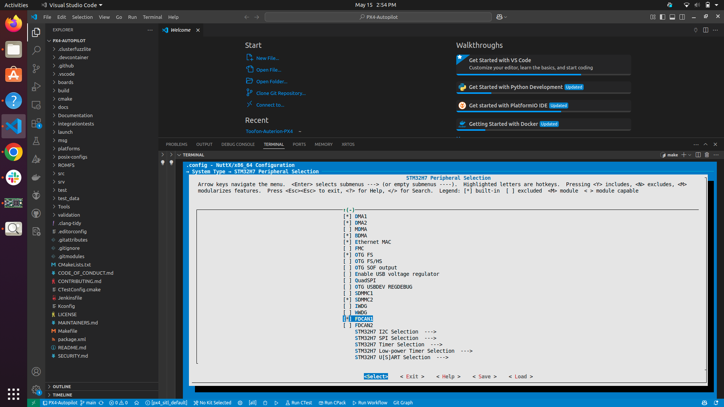Screen dimensions: 724x407
Task: Click Open Folder link
Action: 271,81
